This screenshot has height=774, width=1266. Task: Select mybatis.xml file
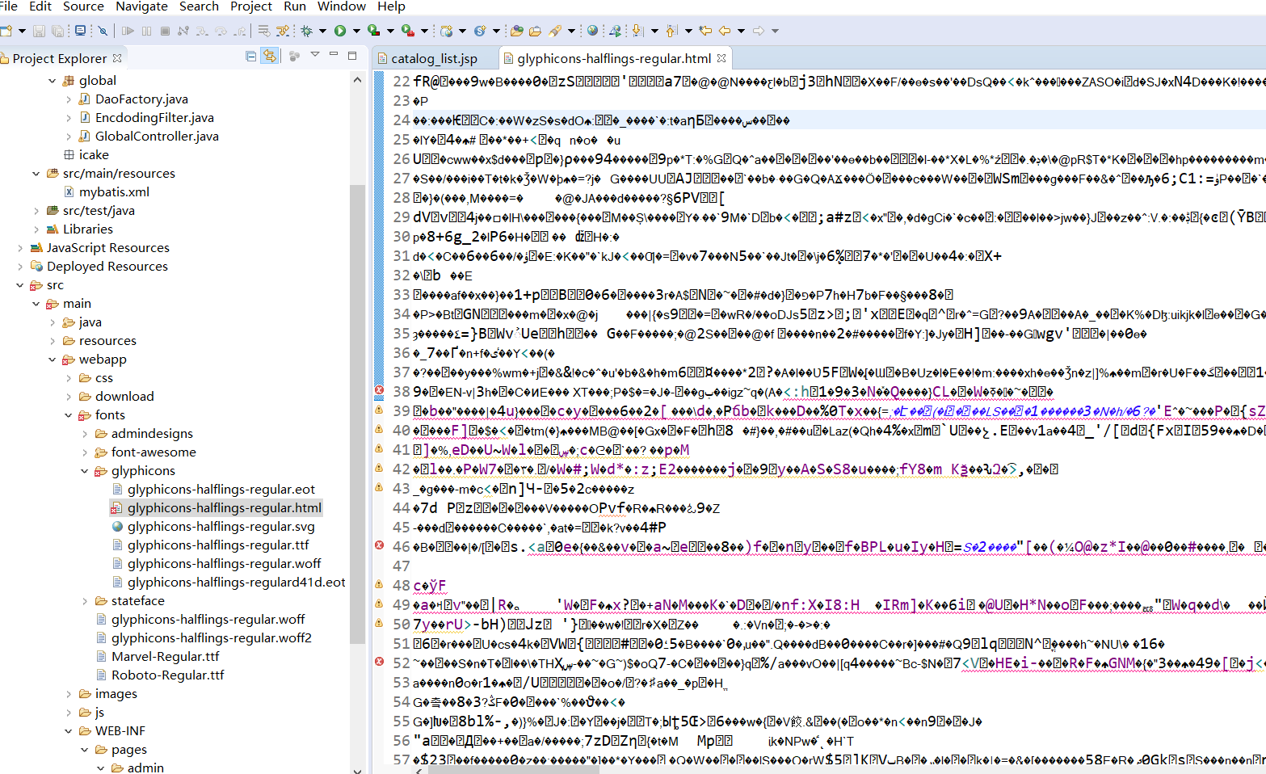114,192
